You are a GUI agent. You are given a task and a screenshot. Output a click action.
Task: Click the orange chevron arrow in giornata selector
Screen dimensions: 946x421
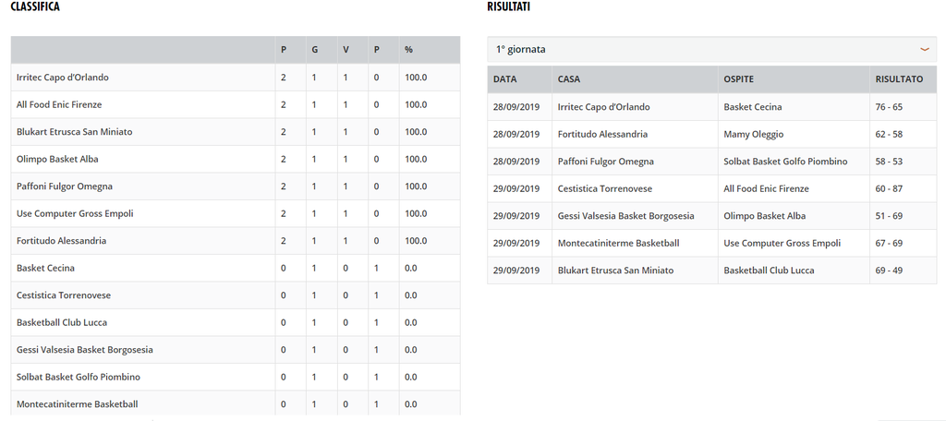click(x=924, y=50)
